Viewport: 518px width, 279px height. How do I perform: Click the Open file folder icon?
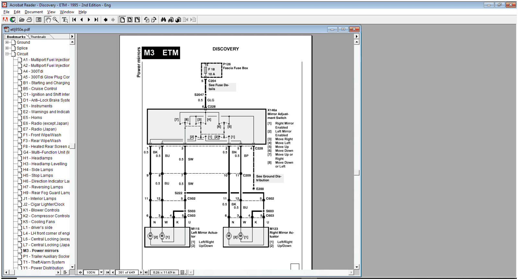click(22, 20)
